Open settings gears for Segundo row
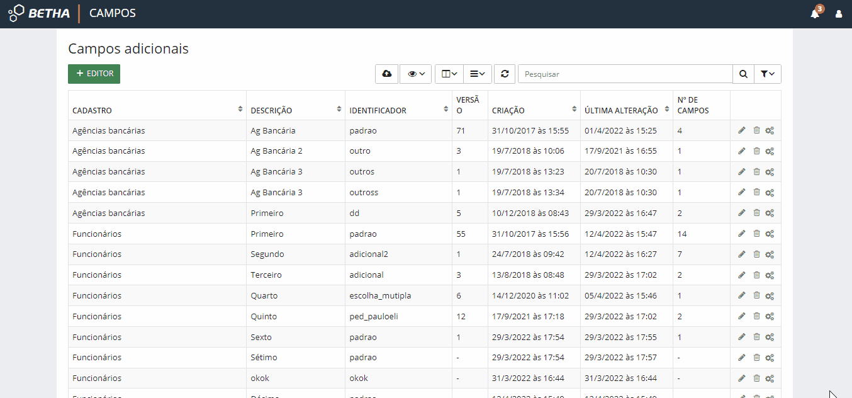 click(x=770, y=254)
